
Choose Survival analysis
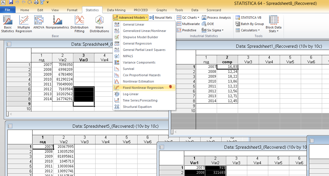[144, 69]
